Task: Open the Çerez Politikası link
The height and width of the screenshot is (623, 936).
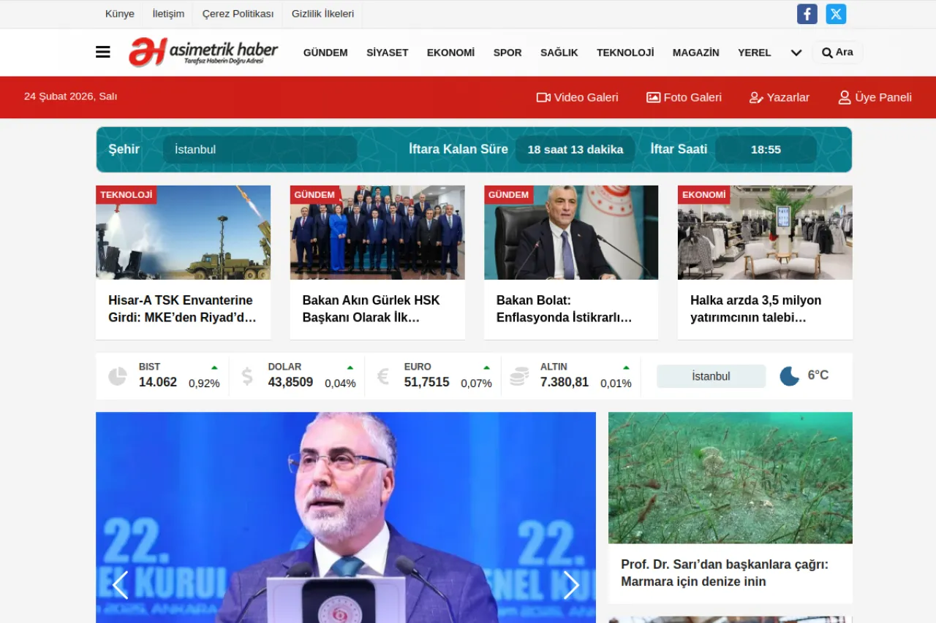Action: pos(237,14)
